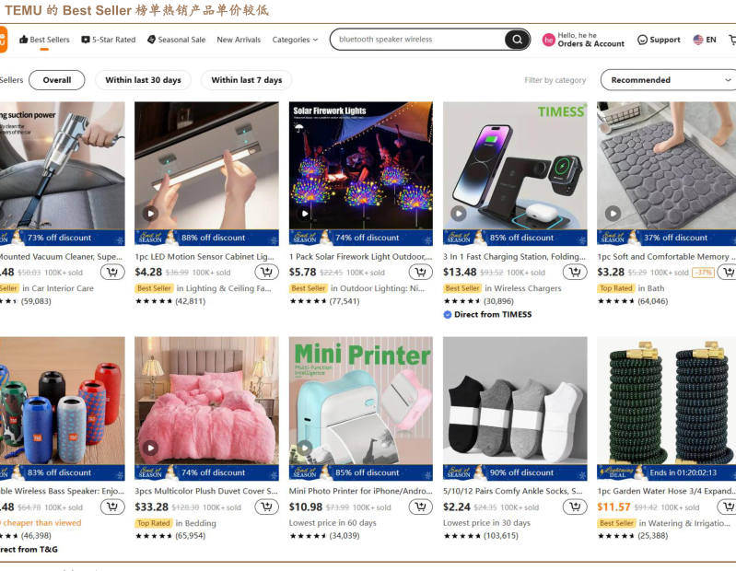Add LED Motion Sensor Cabinet Light to cart
The image size is (736, 571).
(x=266, y=272)
